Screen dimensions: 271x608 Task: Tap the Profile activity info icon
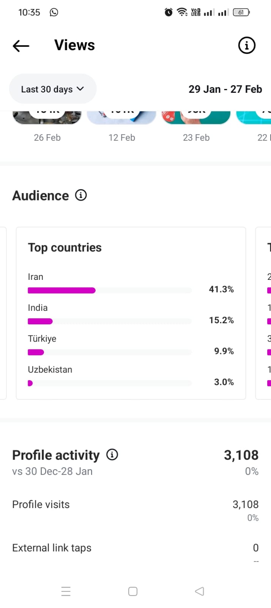click(x=112, y=454)
